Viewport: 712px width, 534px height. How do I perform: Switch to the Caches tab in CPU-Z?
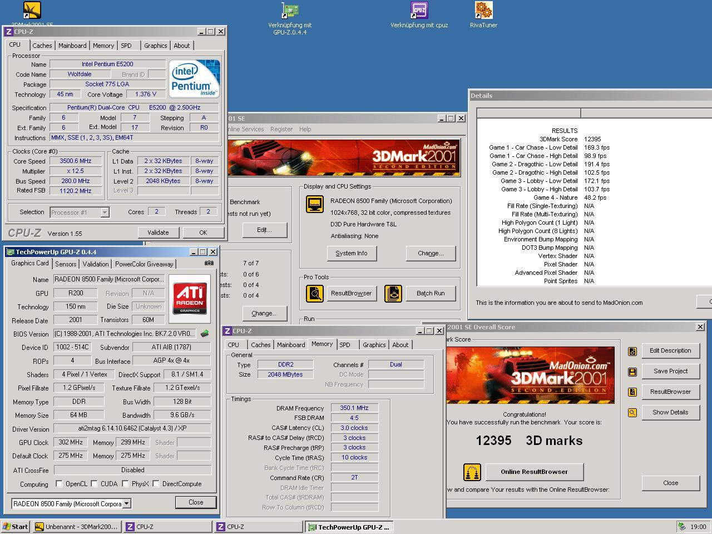click(x=42, y=46)
